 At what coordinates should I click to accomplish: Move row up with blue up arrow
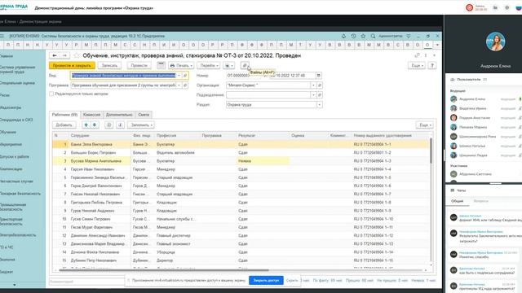tap(86, 125)
